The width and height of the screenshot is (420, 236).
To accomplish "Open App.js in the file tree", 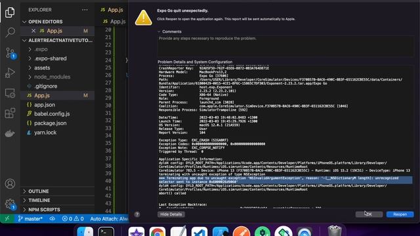I will pyautogui.click(x=57, y=96).
